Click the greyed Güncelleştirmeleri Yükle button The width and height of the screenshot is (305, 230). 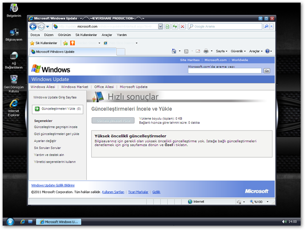(x=113, y=120)
